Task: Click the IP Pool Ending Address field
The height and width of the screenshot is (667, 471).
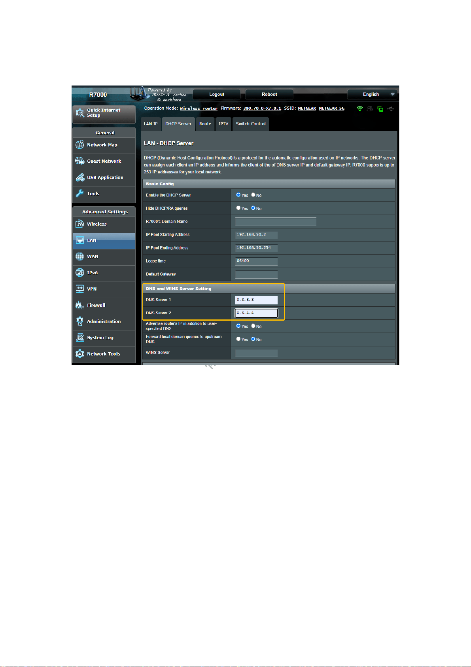Action: (256, 248)
